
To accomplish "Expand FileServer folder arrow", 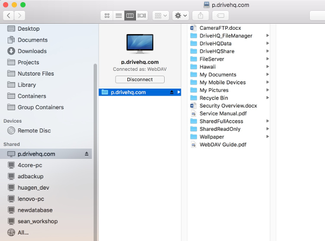I will (x=268, y=59).
